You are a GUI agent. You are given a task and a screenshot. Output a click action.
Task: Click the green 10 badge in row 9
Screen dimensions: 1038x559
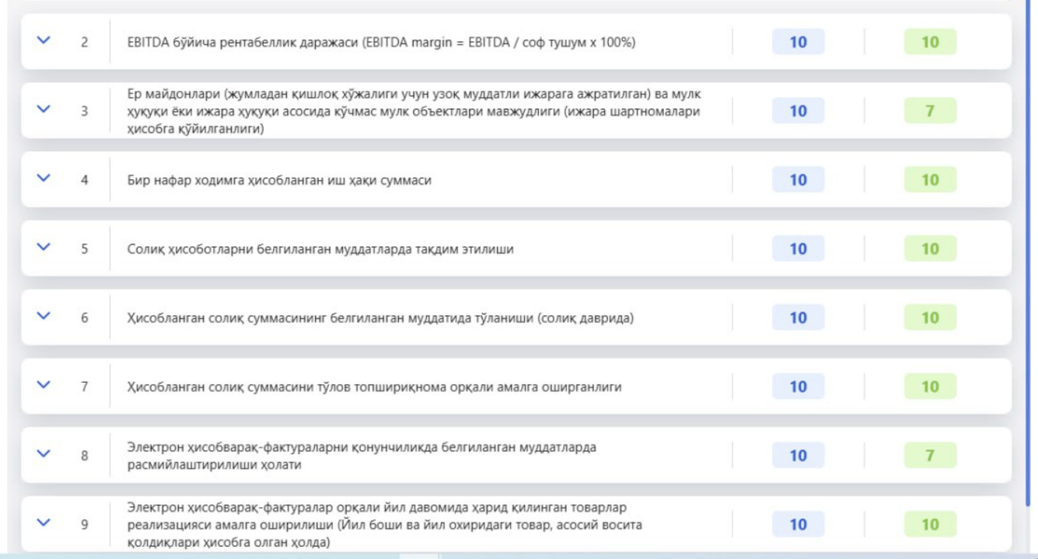[x=930, y=524]
